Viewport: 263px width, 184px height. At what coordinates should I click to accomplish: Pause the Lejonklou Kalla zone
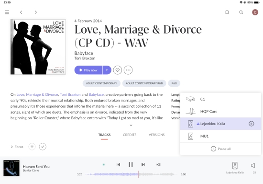tap(251, 124)
